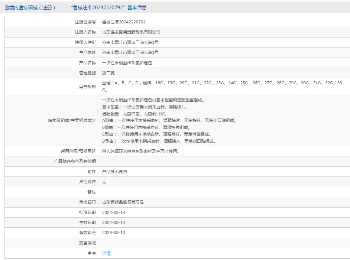
Task: Click the bulb icon next to 注 label
Action: coord(89,253)
